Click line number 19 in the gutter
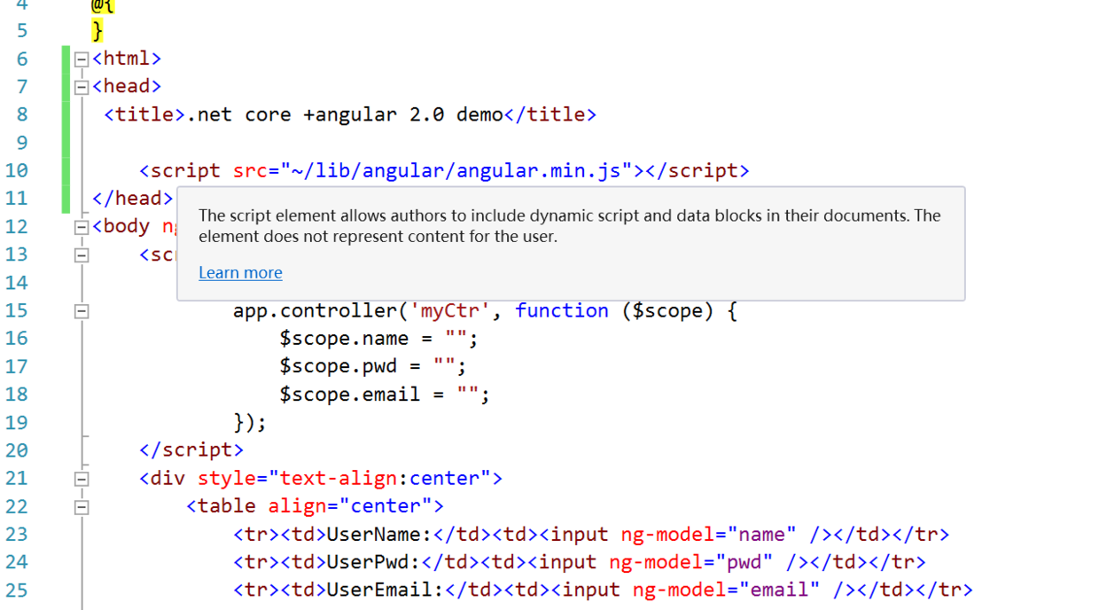Screen dimensions: 1099x610 [x=17, y=422]
